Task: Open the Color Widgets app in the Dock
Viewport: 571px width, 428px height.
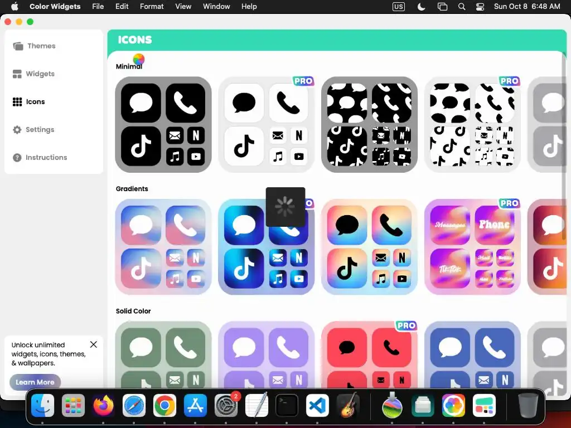Action: tap(483, 406)
